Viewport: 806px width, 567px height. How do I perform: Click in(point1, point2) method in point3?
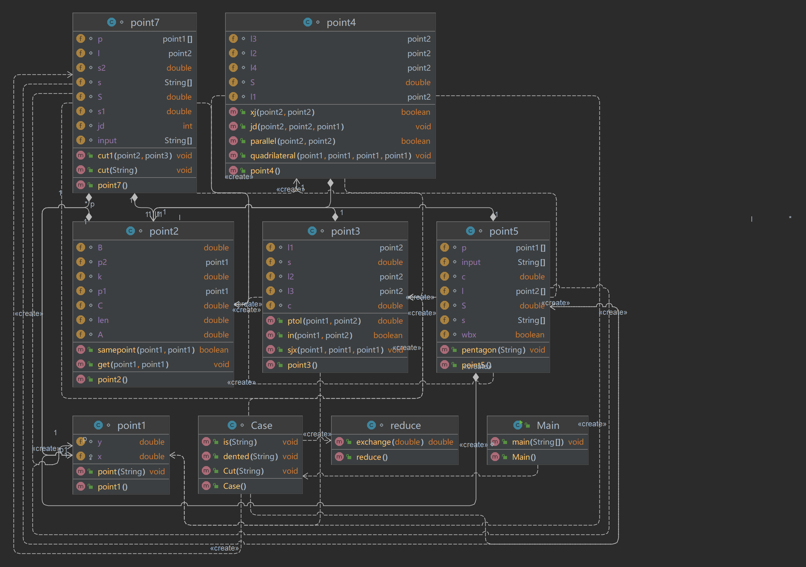pos(335,335)
